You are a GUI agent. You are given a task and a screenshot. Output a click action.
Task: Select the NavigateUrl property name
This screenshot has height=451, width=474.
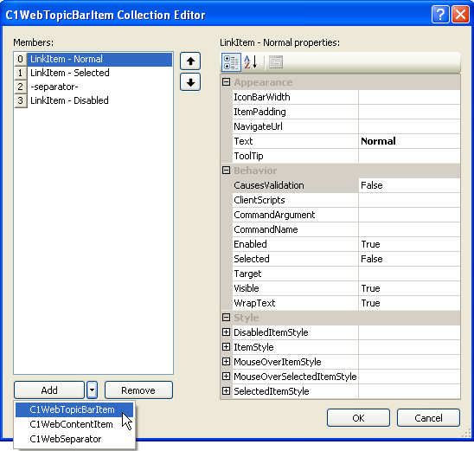click(x=295, y=126)
